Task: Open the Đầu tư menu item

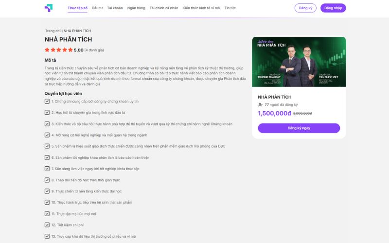Action: [97, 8]
